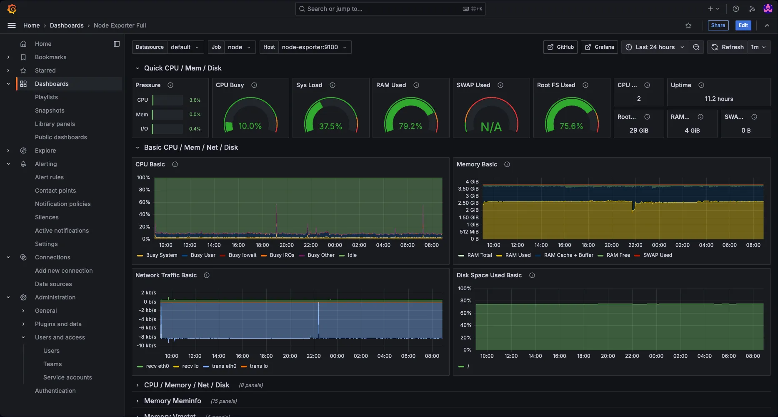Click the Alerting bell icon in sidebar
Viewport: 778px width, 417px height.
click(x=23, y=164)
